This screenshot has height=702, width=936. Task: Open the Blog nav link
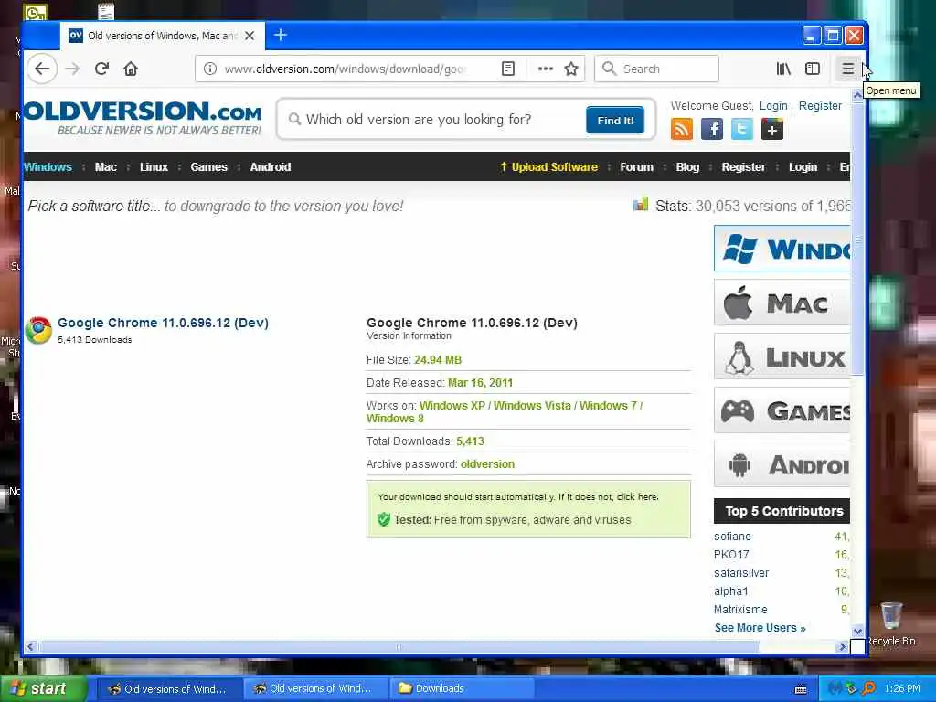[687, 167]
